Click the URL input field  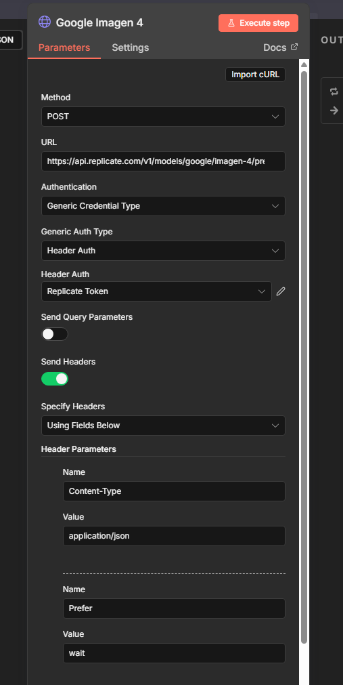point(163,161)
